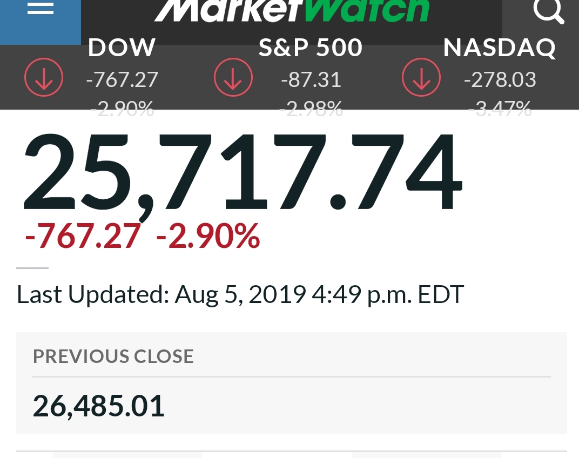579x458 pixels.
Task: Click the NASDAQ down-arrow icon
Action: tap(421, 77)
